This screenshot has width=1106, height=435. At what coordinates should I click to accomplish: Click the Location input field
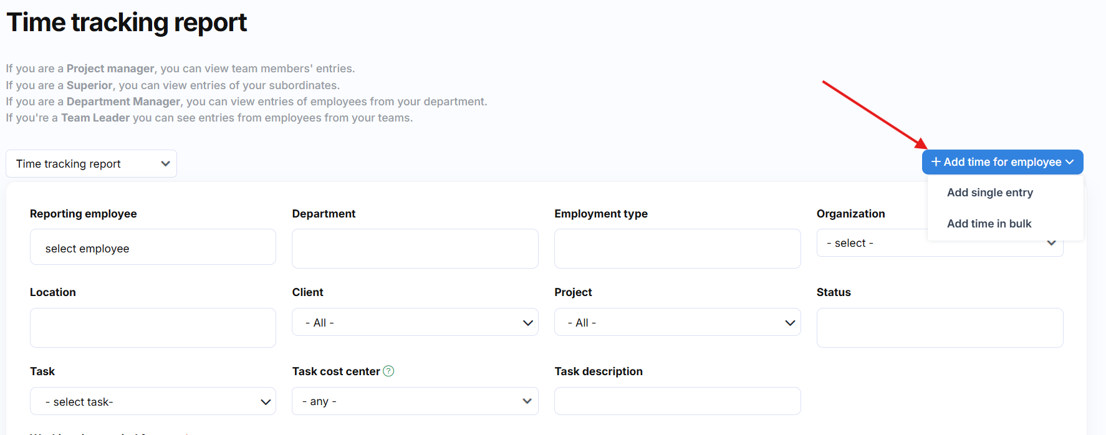click(x=153, y=328)
